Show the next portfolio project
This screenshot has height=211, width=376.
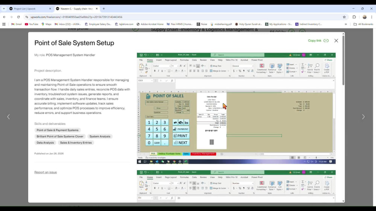(x=363, y=117)
